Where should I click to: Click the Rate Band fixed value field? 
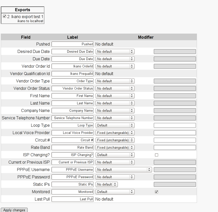pos(175,148)
